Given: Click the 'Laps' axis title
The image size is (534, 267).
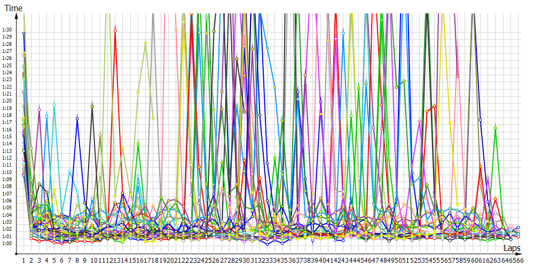Looking at the screenshot, I should point(513,249).
